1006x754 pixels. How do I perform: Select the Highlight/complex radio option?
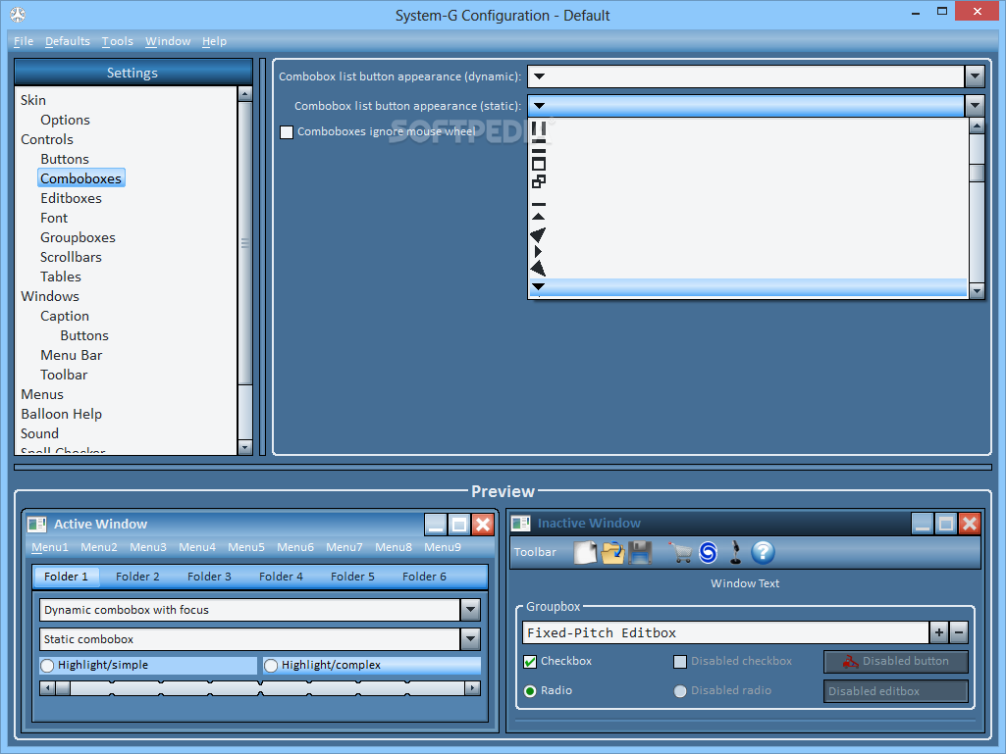pos(271,666)
